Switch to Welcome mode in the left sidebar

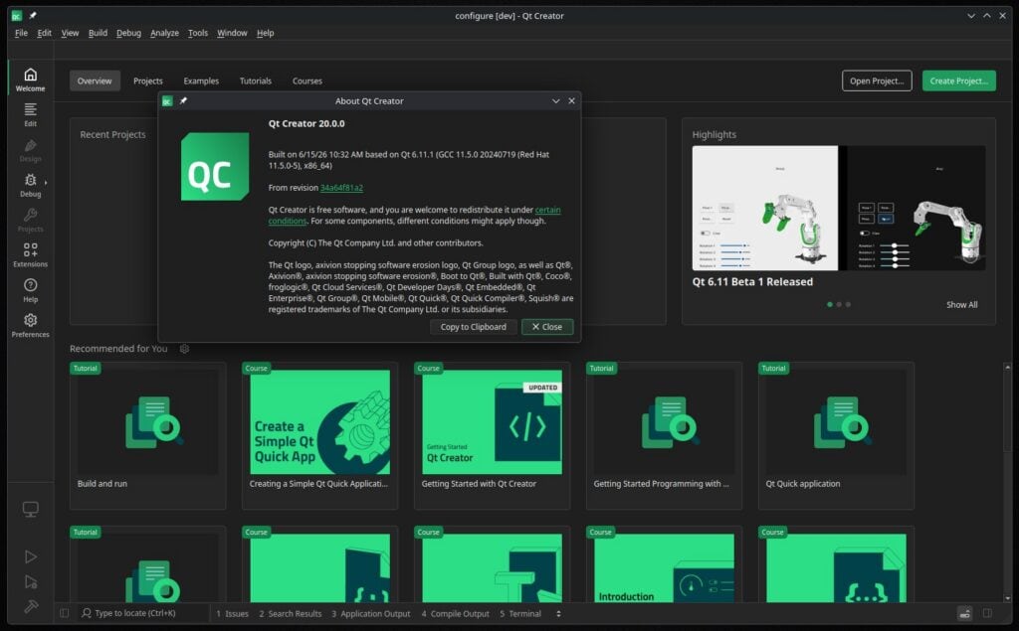[x=31, y=79]
